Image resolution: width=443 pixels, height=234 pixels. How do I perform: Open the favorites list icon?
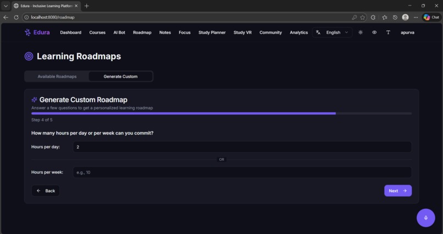pos(385,17)
